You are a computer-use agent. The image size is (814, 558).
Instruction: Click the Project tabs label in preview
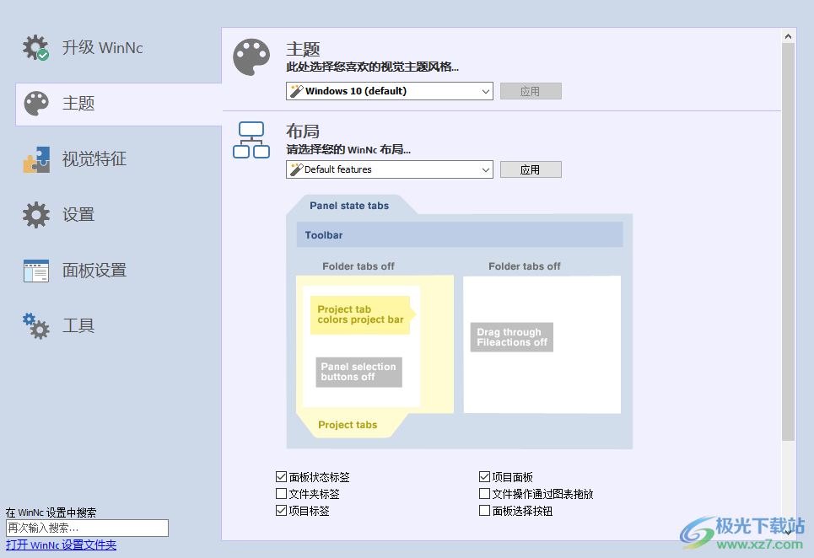pos(348,425)
